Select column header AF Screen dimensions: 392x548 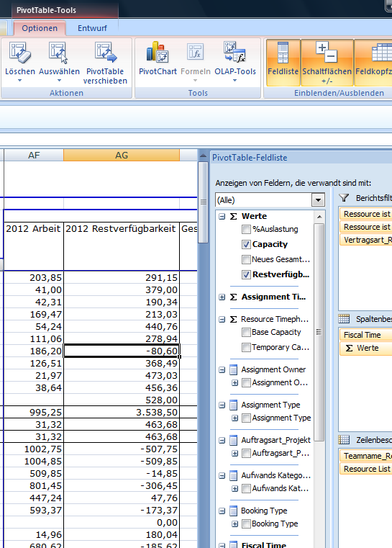34,155
